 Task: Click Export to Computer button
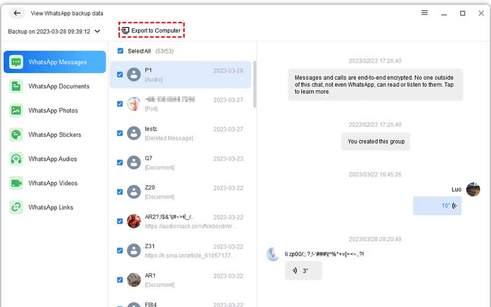152,30
